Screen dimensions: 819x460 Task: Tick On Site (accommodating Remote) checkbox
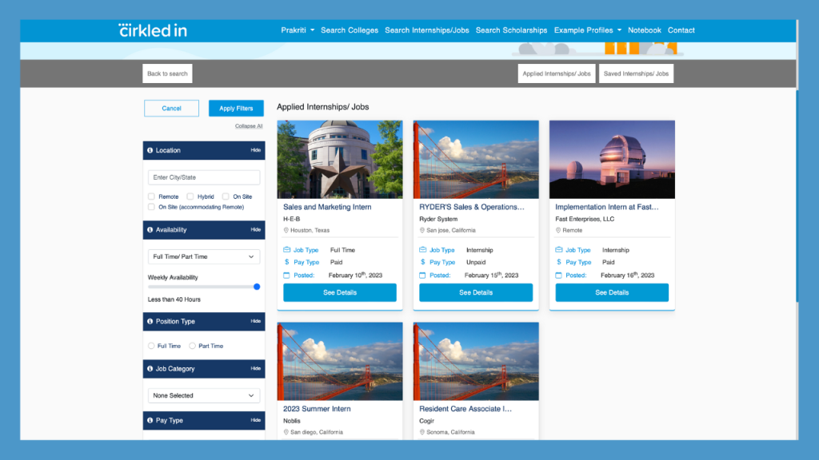(151, 207)
